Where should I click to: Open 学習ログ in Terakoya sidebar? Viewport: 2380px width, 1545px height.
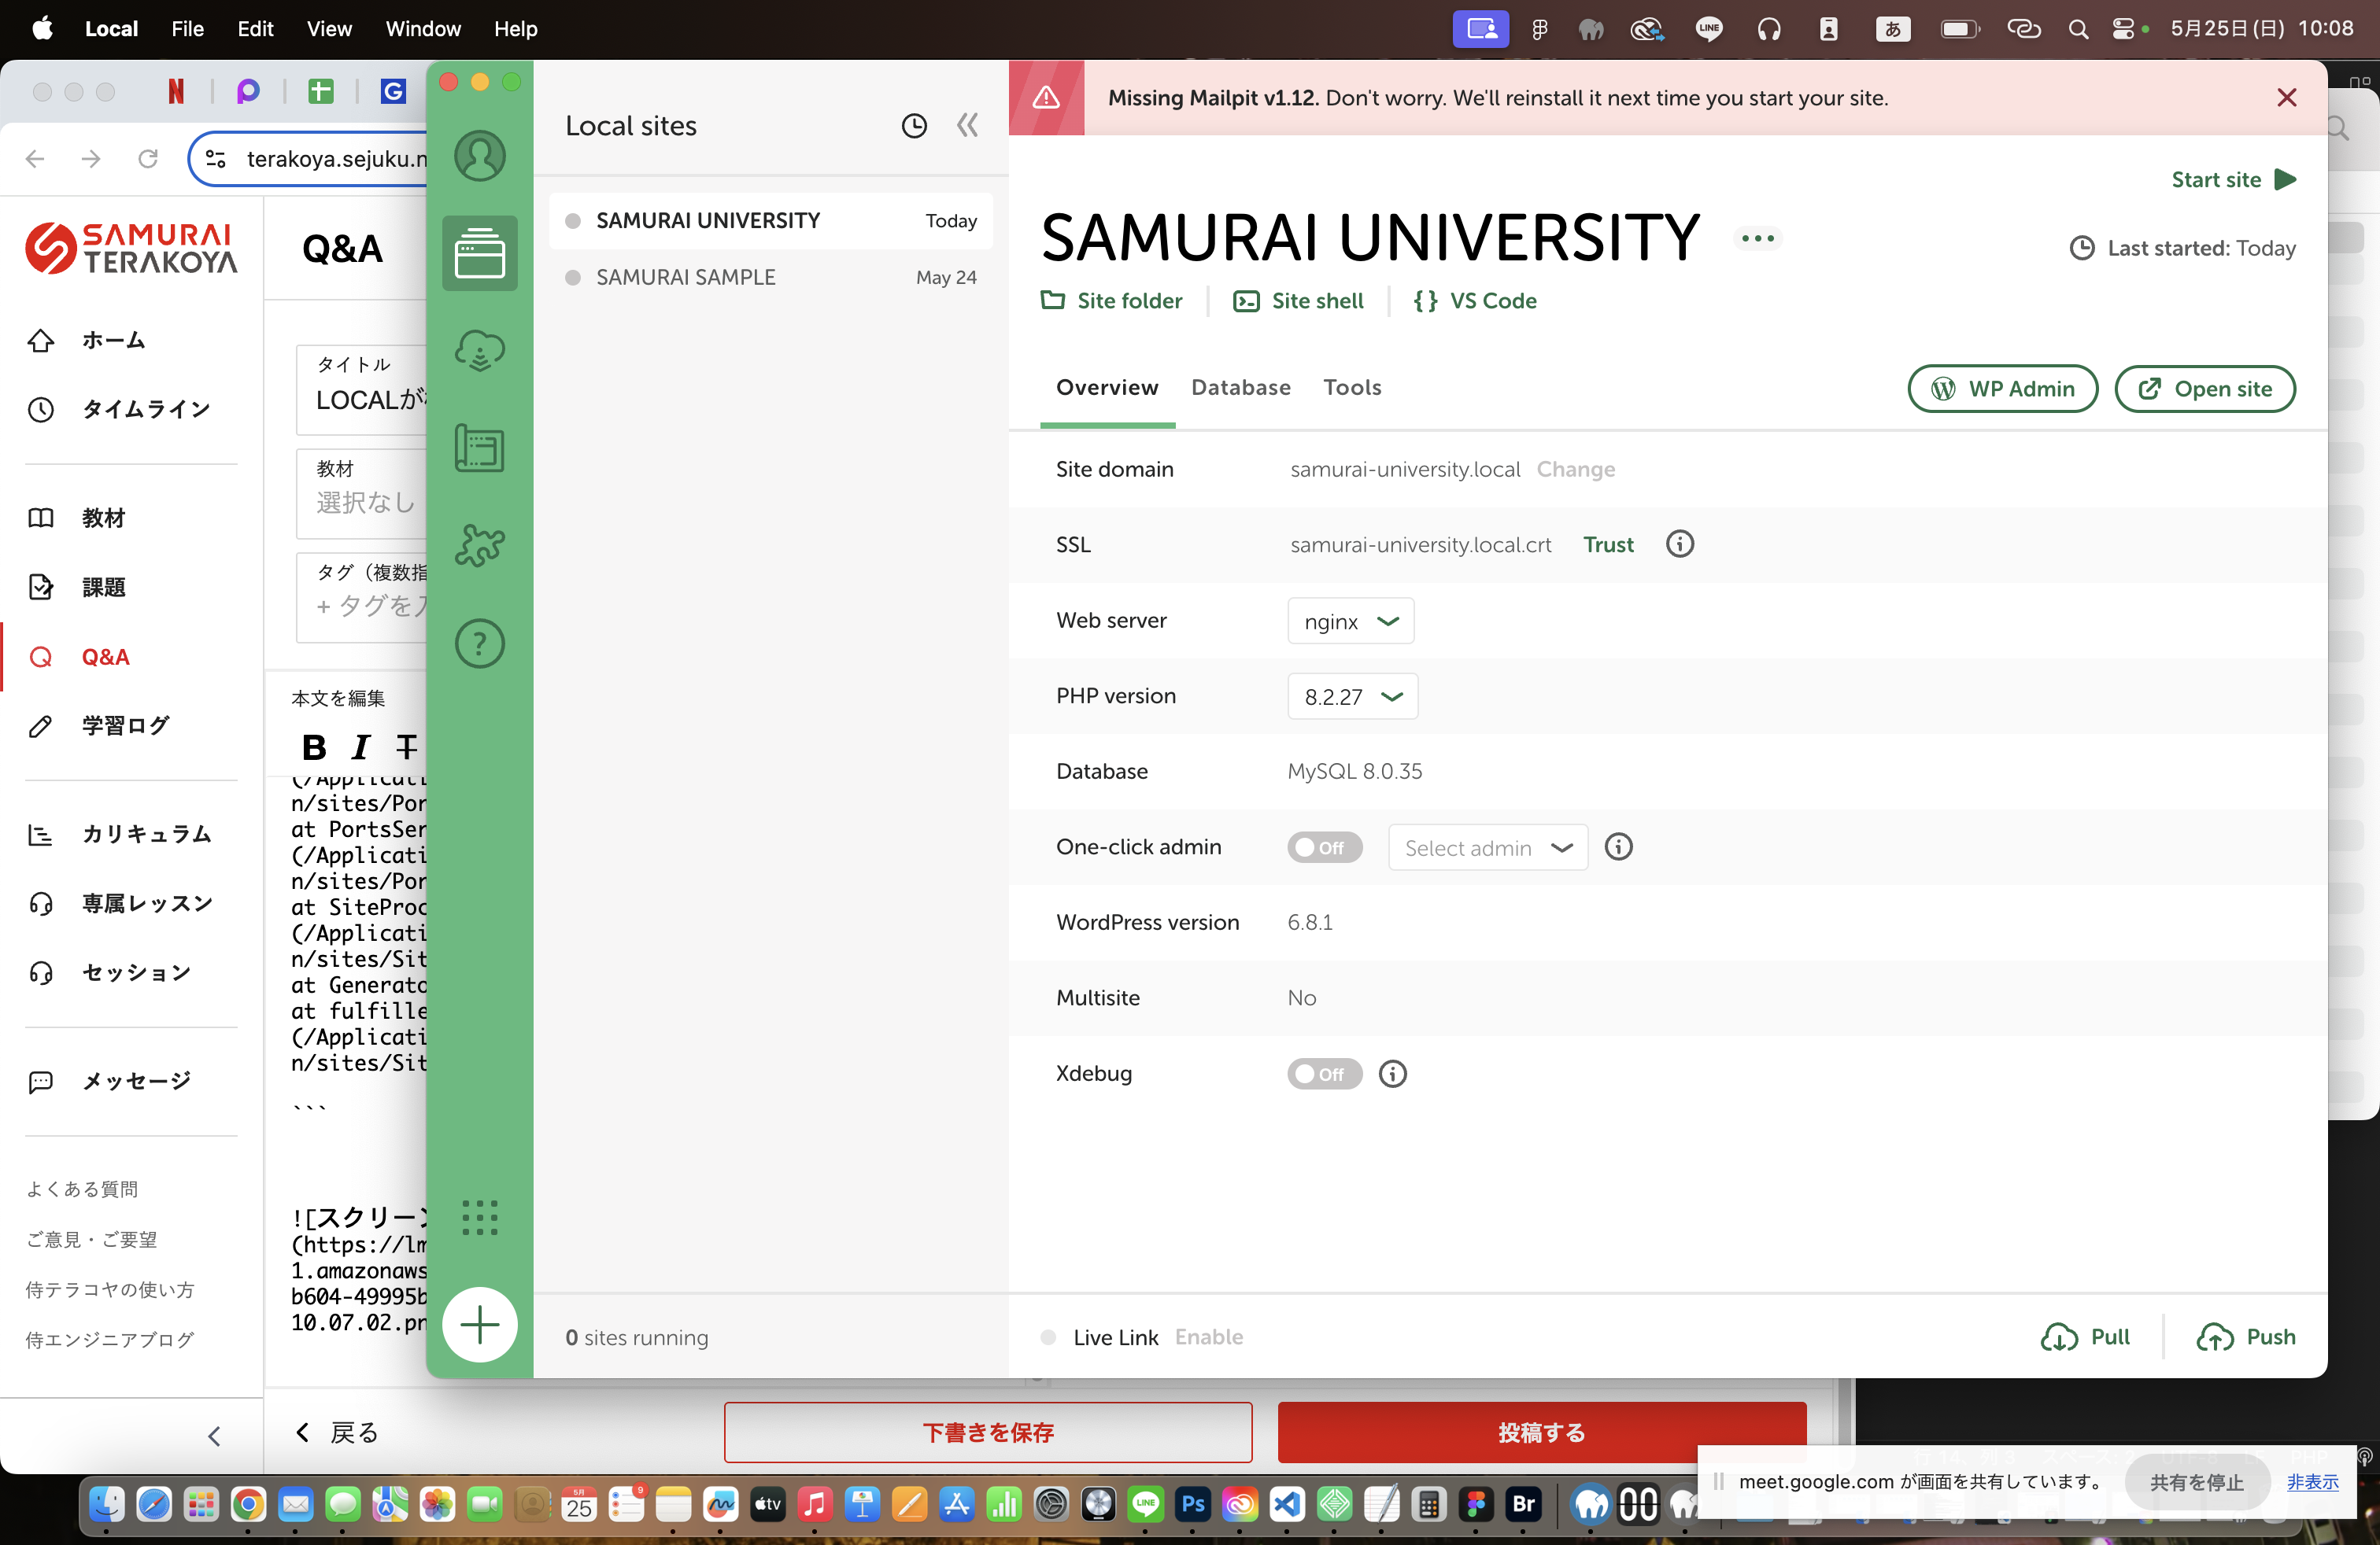[126, 725]
